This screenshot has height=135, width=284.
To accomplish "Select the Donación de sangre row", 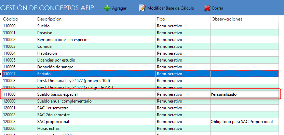I will 140,67.
